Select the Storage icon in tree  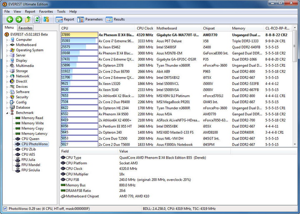(x=12, y=71)
